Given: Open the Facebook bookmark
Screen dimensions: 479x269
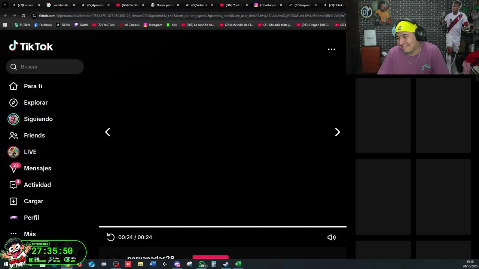Looking at the screenshot, I should (43, 25).
